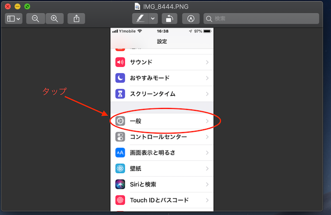Select the サウンド row label
331x215 pixels.
[141, 62]
